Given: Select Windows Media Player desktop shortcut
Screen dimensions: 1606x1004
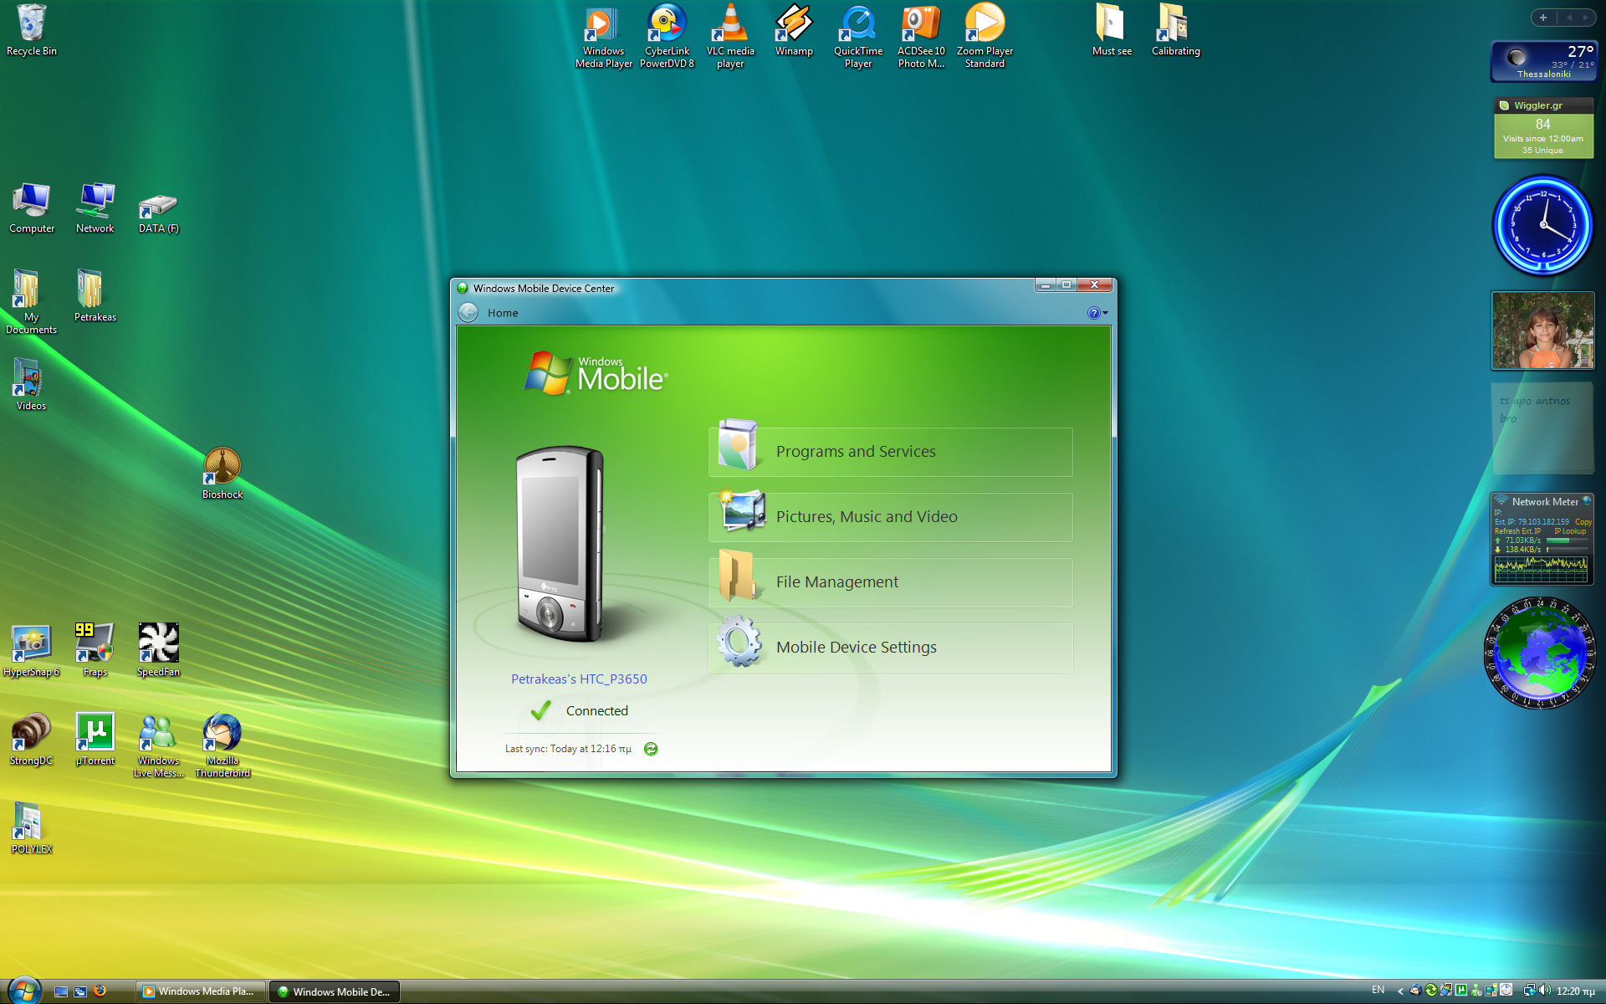Looking at the screenshot, I should [x=604, y=37].
